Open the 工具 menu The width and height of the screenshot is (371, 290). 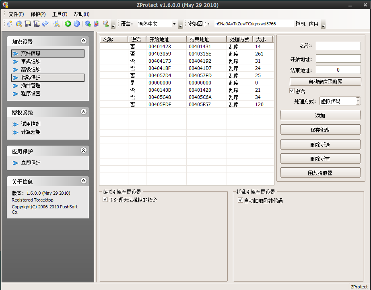pos(59,14)
